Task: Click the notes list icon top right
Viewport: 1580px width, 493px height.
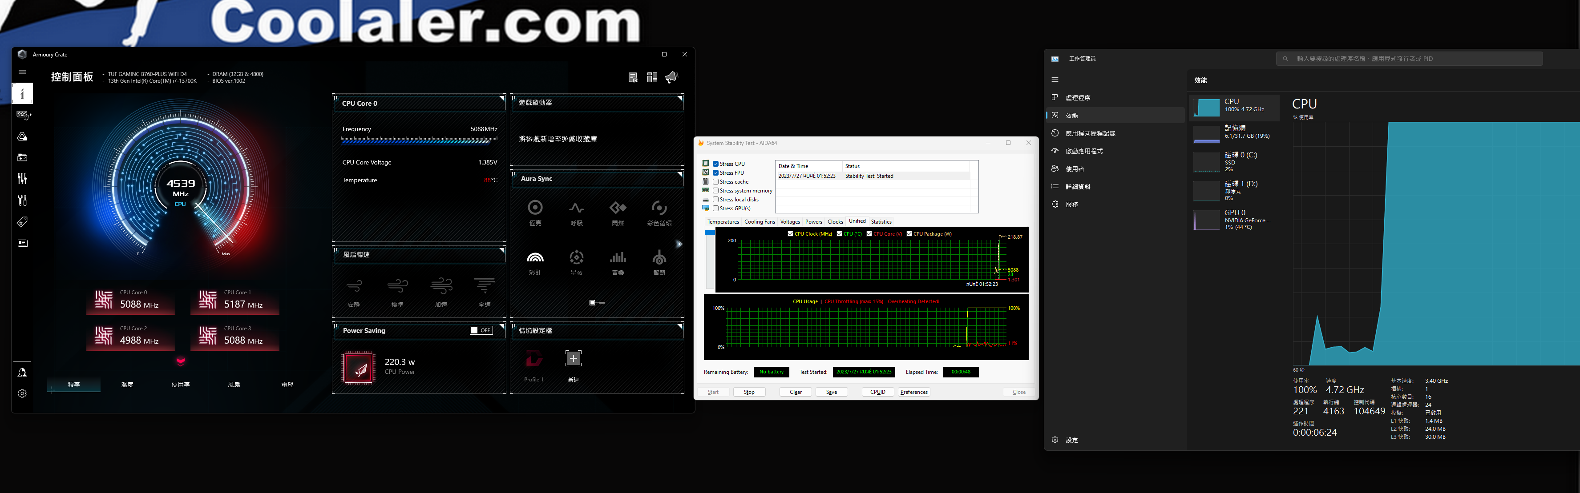Action: [x=633, y=77]
